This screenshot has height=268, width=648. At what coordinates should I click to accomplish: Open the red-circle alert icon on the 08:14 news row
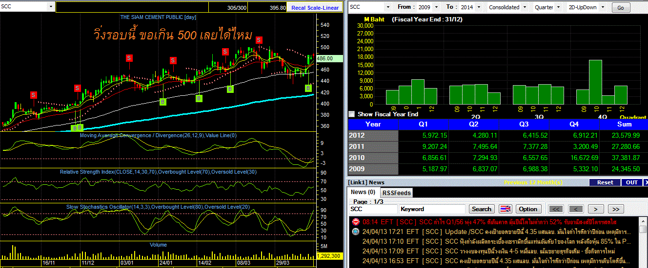point(356,221)
